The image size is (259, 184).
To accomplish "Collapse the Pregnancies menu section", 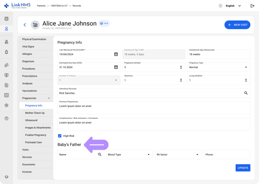I will 49,98.
